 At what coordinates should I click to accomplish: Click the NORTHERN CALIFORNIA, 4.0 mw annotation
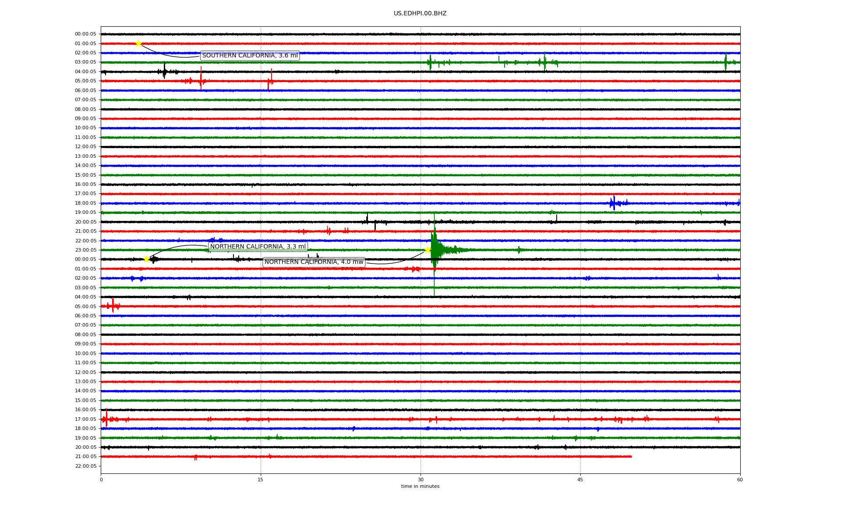point(314,262)
